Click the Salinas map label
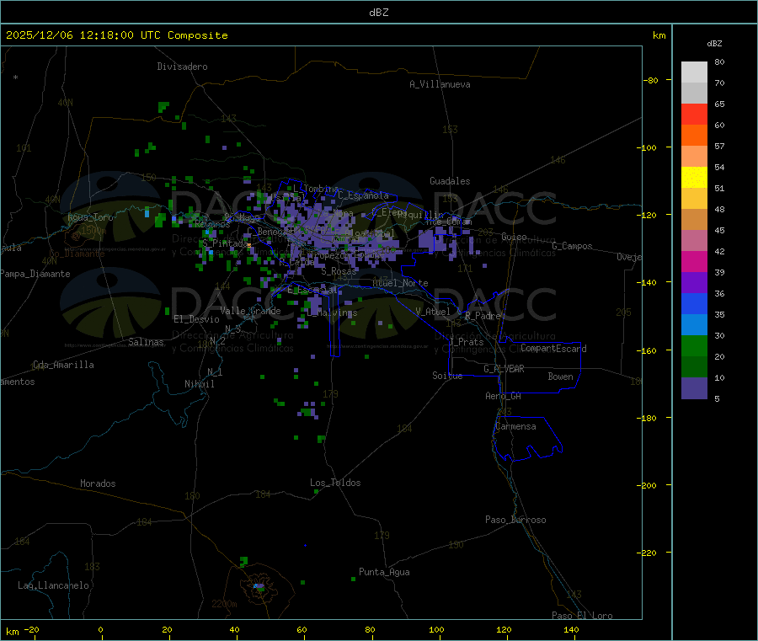The width and height of the screenshot is (758, 641). click(146, 342)
